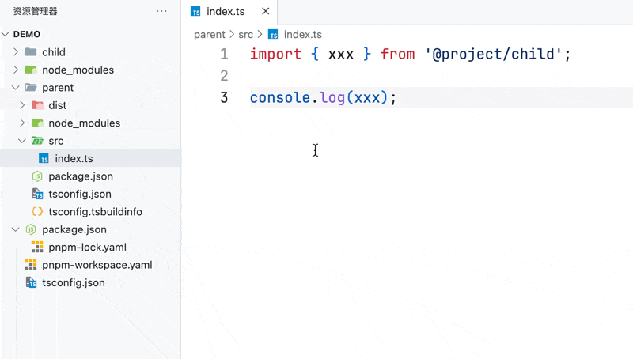Expand the child folder chevron
This screenshot has width=633, height=359.
(x=16, y=52)
